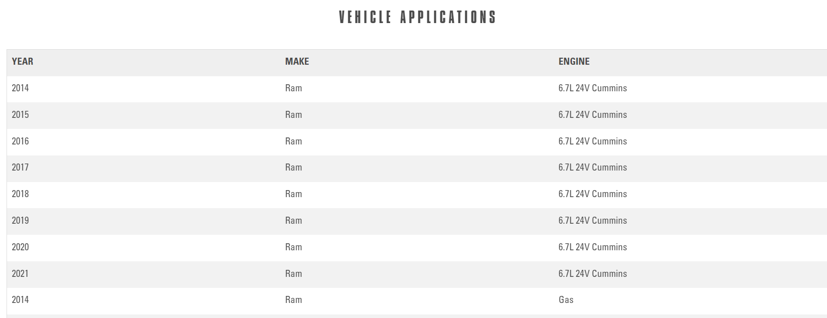The image size is (827, 318).
Task: Click the 2021 year cell
Action: pos(21,274)
